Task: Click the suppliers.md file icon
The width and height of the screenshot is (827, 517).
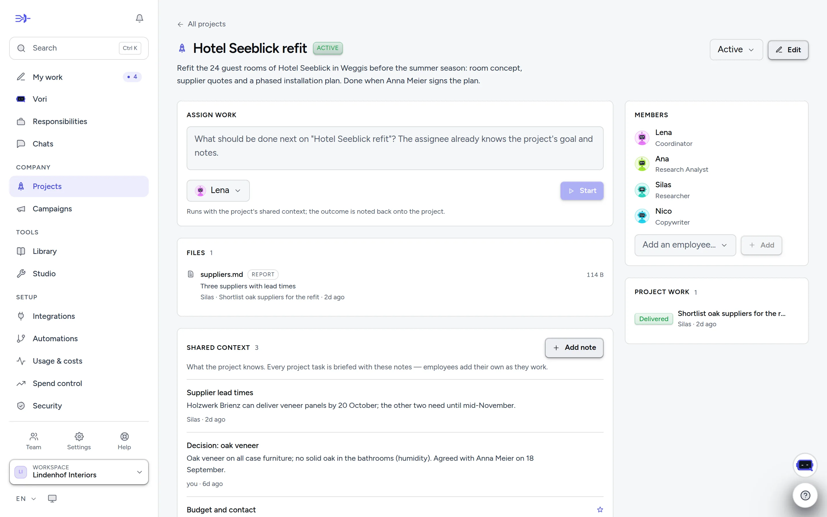Action: [191, 274]
